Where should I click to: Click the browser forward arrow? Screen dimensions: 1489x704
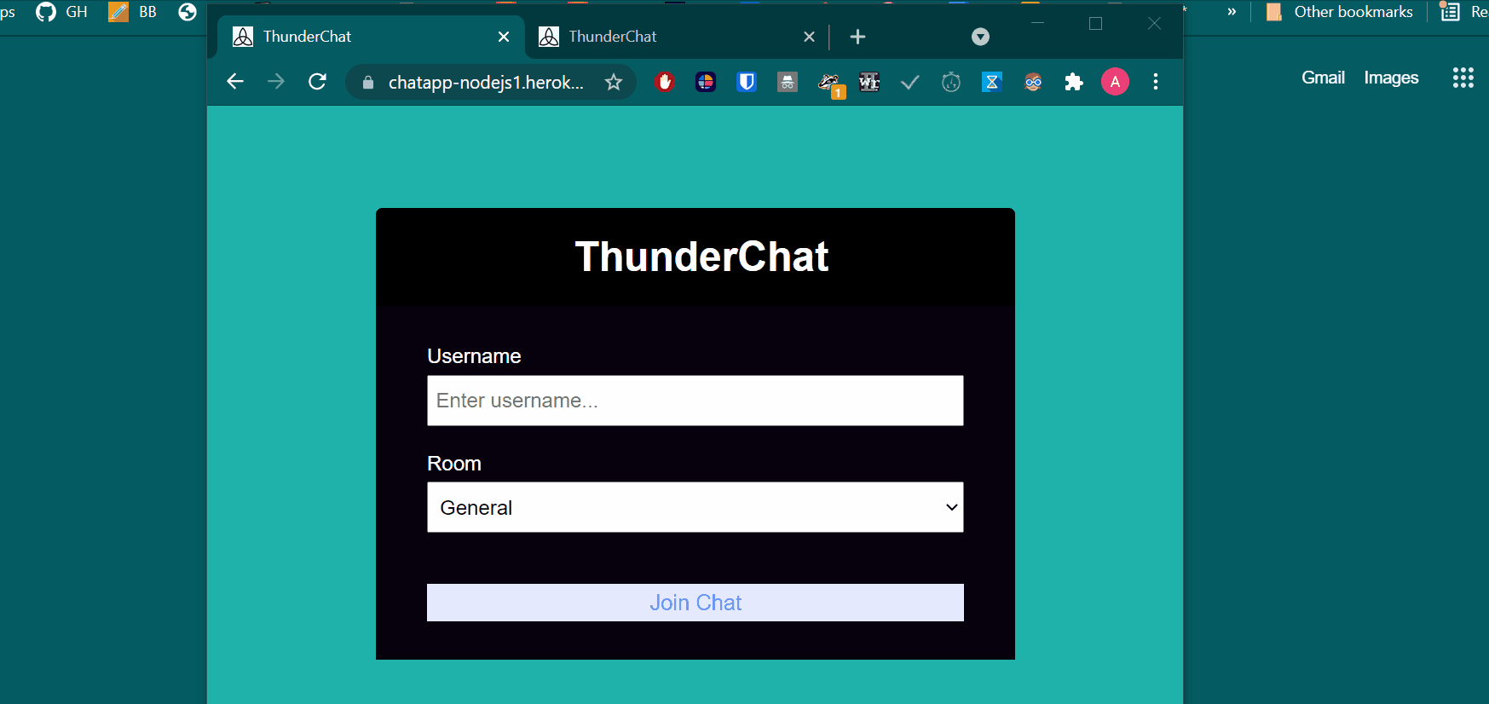[x=276, y=82]
